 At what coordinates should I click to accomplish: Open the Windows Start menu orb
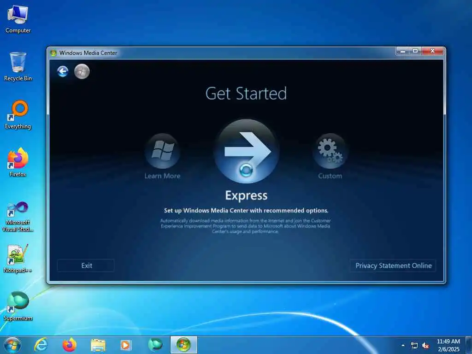12,345
